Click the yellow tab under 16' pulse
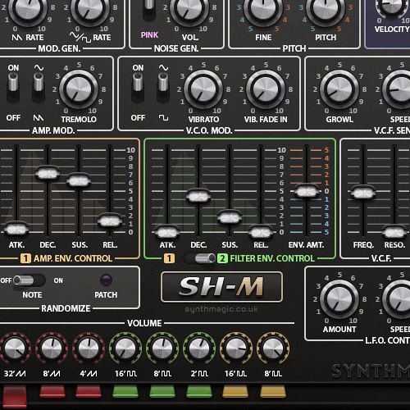The height and width of the screenshot is (410, 410). (x=235, y=392)
